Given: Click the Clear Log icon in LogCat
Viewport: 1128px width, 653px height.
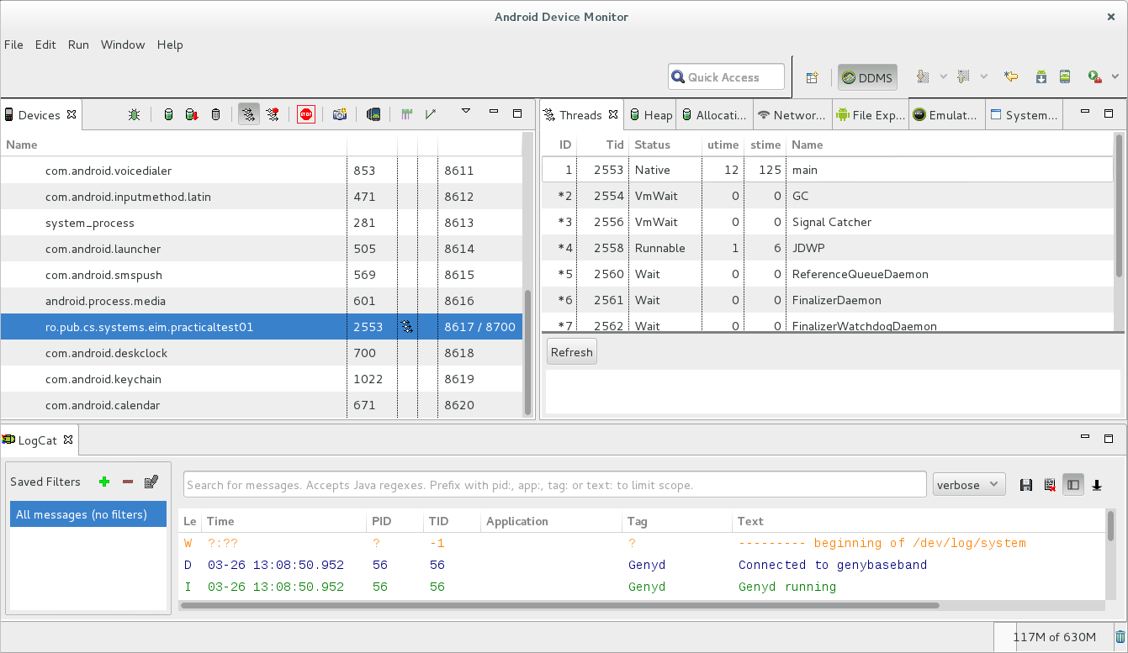Looking at the screenshot, I should (x=1050, y=485).
